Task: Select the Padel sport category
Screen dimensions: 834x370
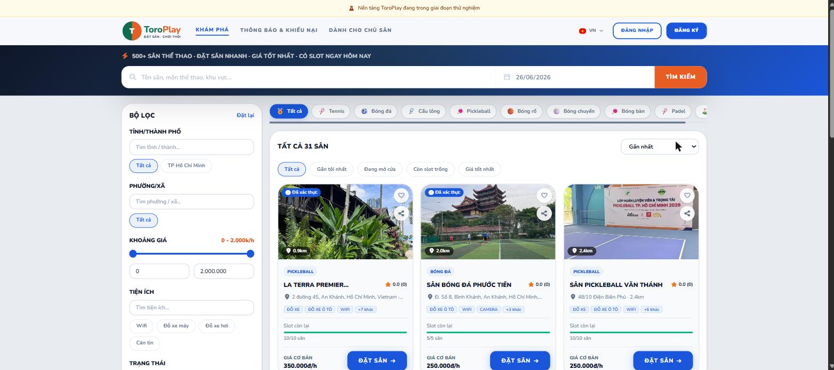Action: pyautogui.click(x=673, y=111)
